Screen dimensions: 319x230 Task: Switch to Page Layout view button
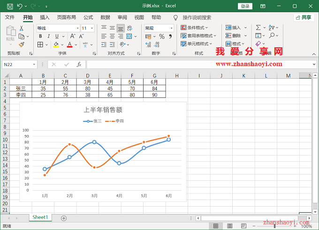(x=230, y=226)
